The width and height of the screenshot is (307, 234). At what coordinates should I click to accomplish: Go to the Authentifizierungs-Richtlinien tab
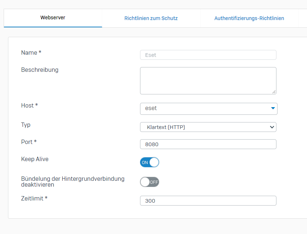pyautogui.click(x=249, y=18)
